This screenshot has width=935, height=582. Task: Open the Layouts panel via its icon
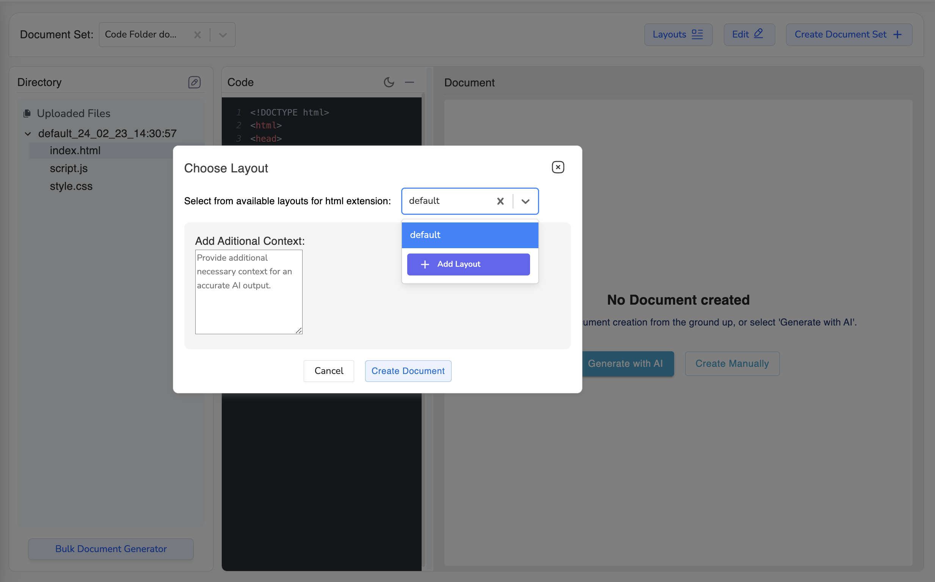(x=697, y=34)
